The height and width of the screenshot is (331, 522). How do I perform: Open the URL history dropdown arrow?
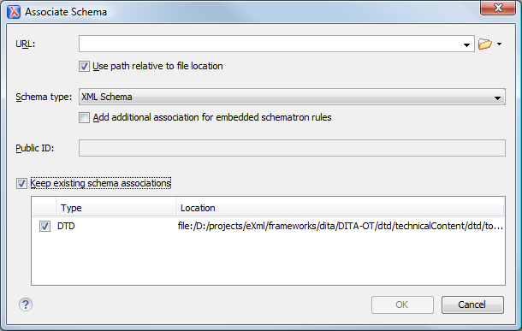[x=466, y=44]
